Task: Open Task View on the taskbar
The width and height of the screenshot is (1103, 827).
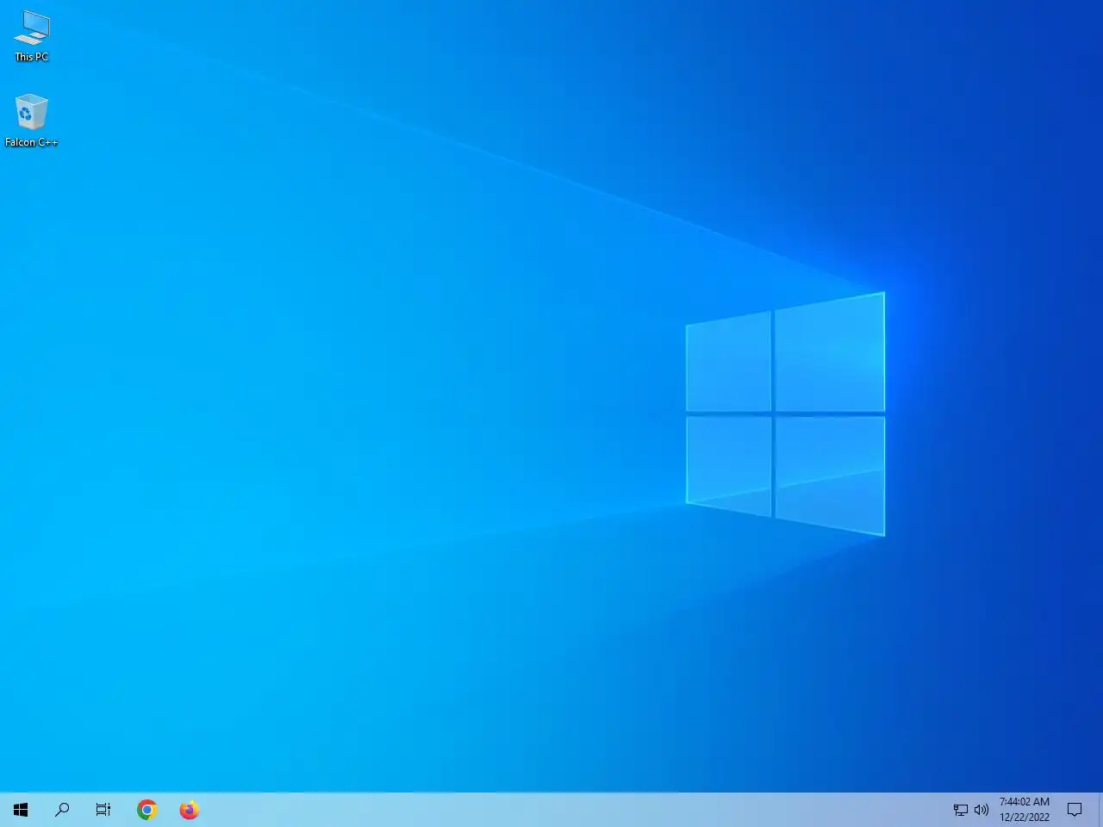Action: click(103, 810)
